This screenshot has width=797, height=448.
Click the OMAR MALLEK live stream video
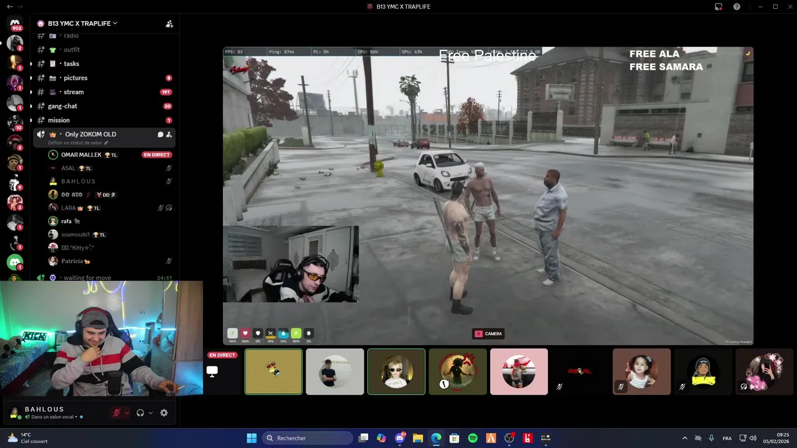point(488,196)
